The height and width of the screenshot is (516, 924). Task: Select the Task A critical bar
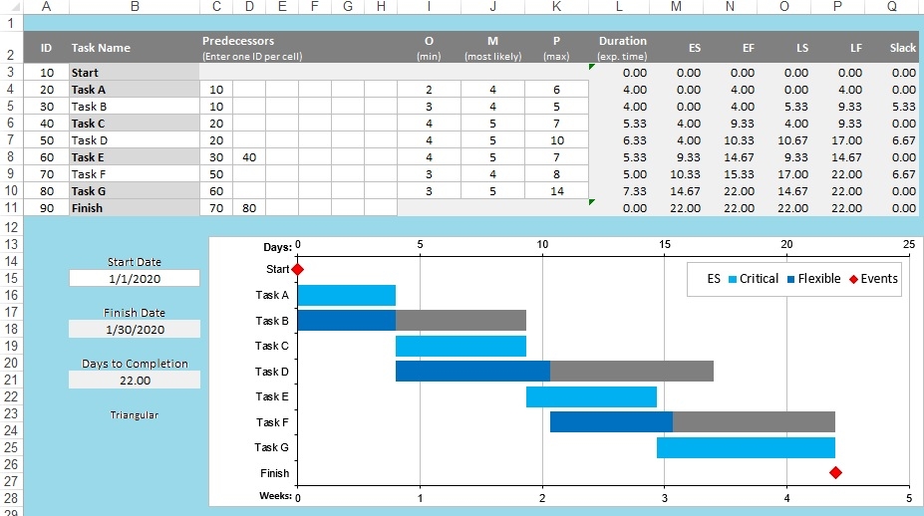pyautogui.click(x=346, y=295)
